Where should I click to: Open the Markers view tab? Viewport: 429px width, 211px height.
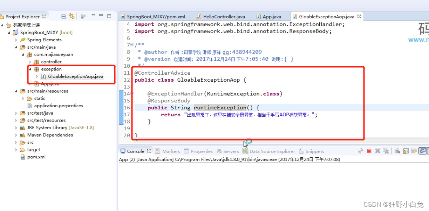click(168, 151)
